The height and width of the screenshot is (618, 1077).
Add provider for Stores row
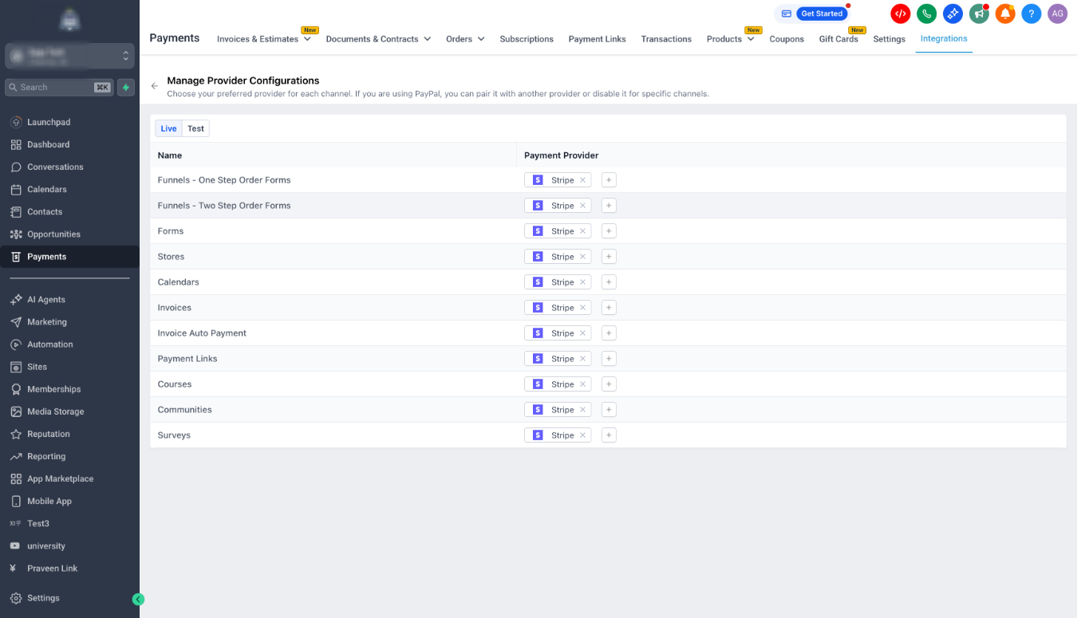tap(609, 257)
